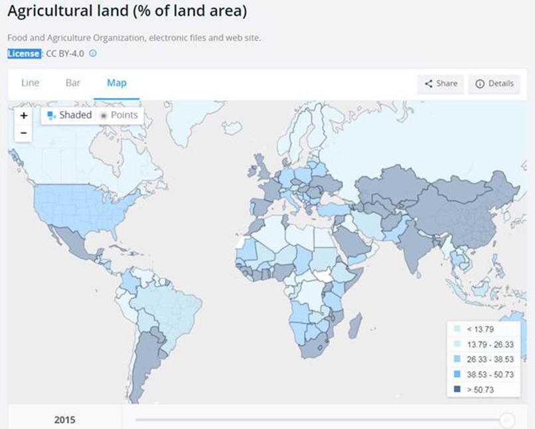Select Shaded map display mode
Image resolution: width=535 pixels, height=429 pixels.
(69, 115)
